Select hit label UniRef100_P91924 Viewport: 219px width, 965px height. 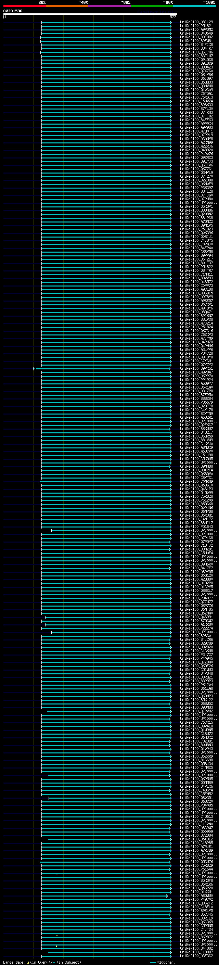[196, 380]
